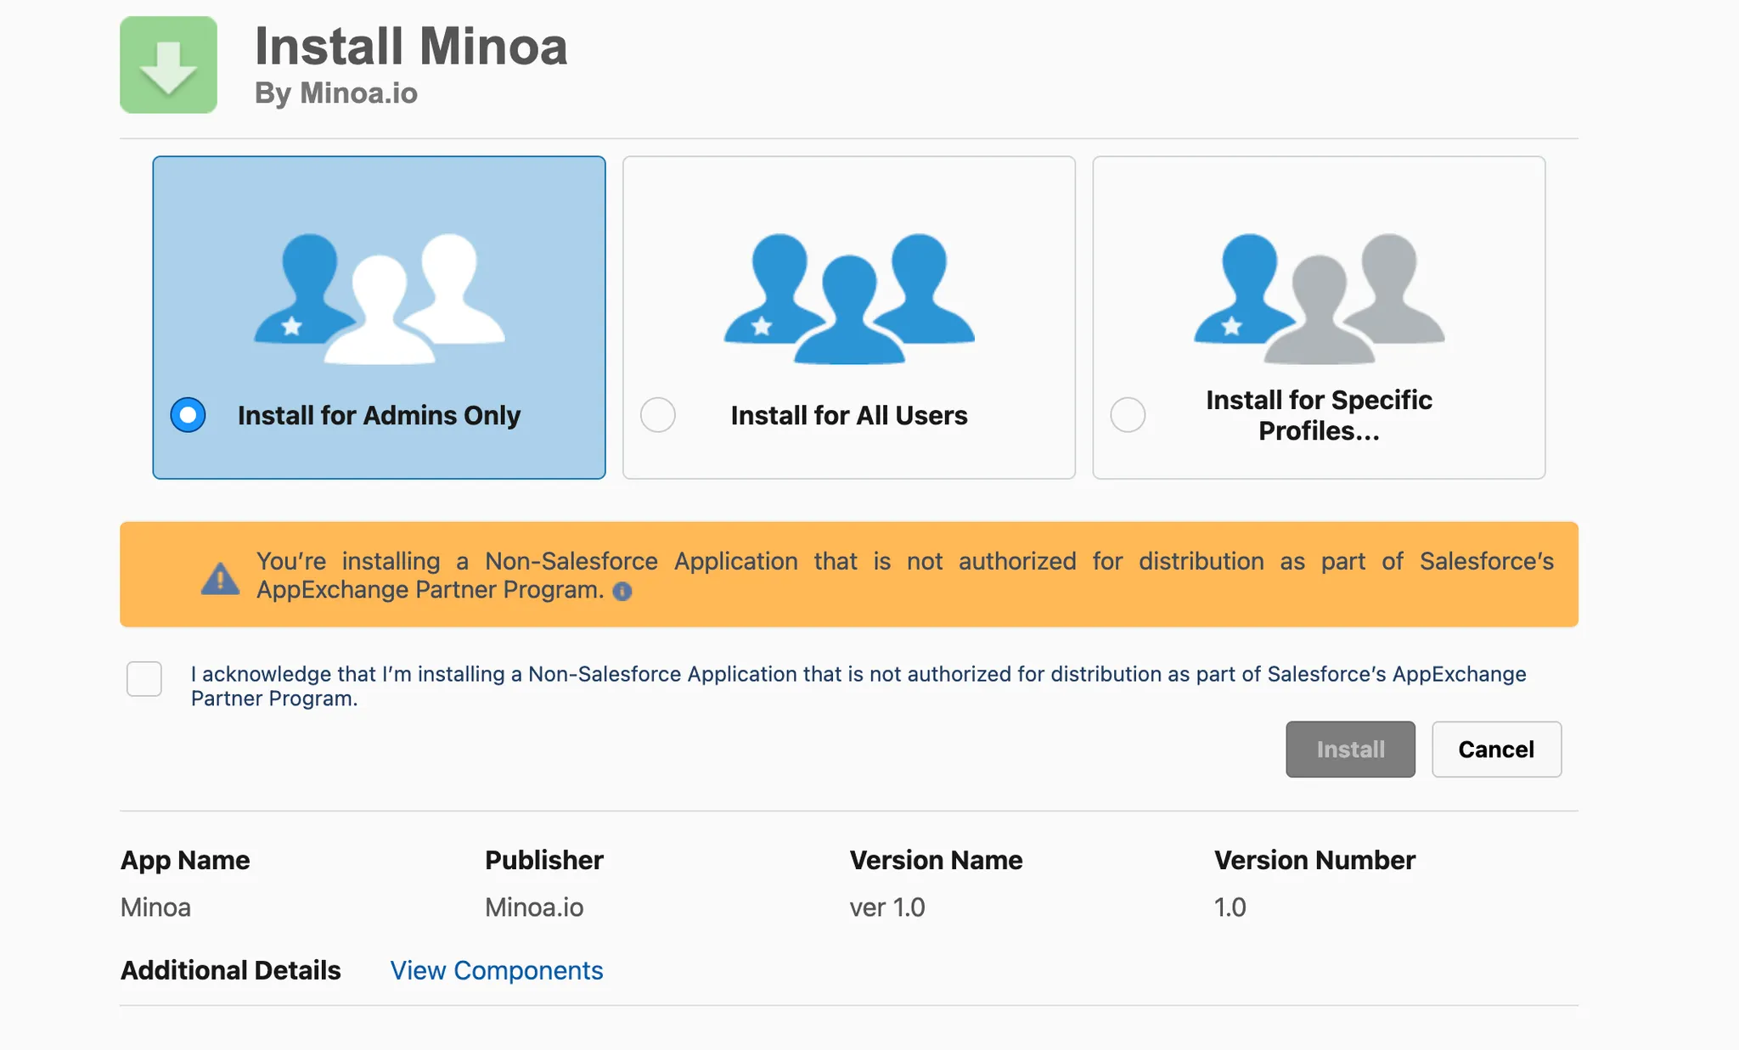This screenshot has width=1739, height=1050.
Task: Click the Install Minoa heading
Action: coord(411,46)
